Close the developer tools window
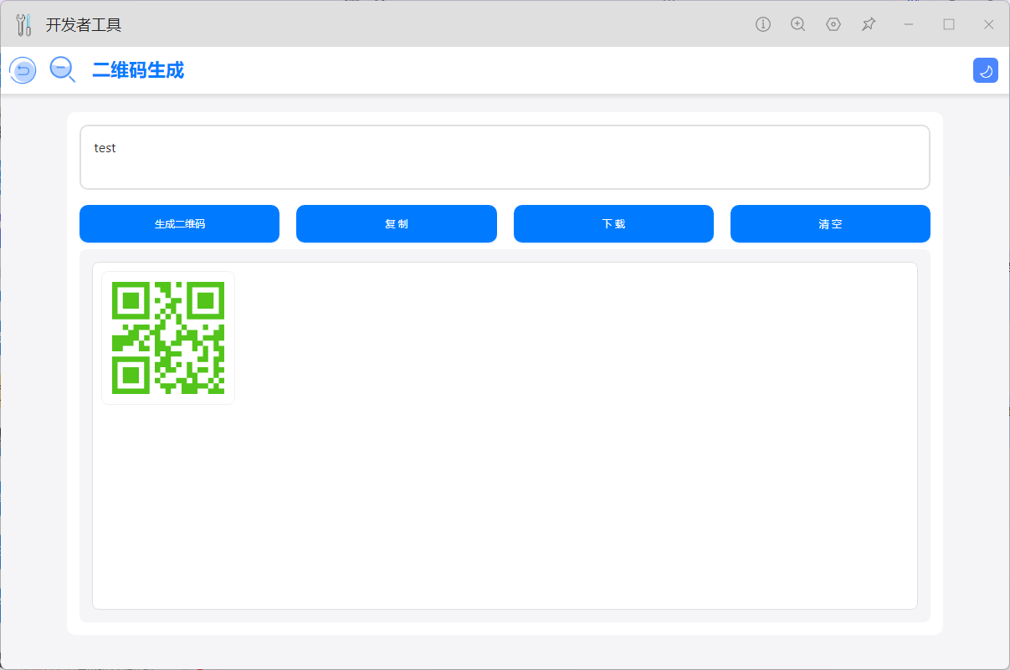The image size is (1010, 670). tap(989, 24)
